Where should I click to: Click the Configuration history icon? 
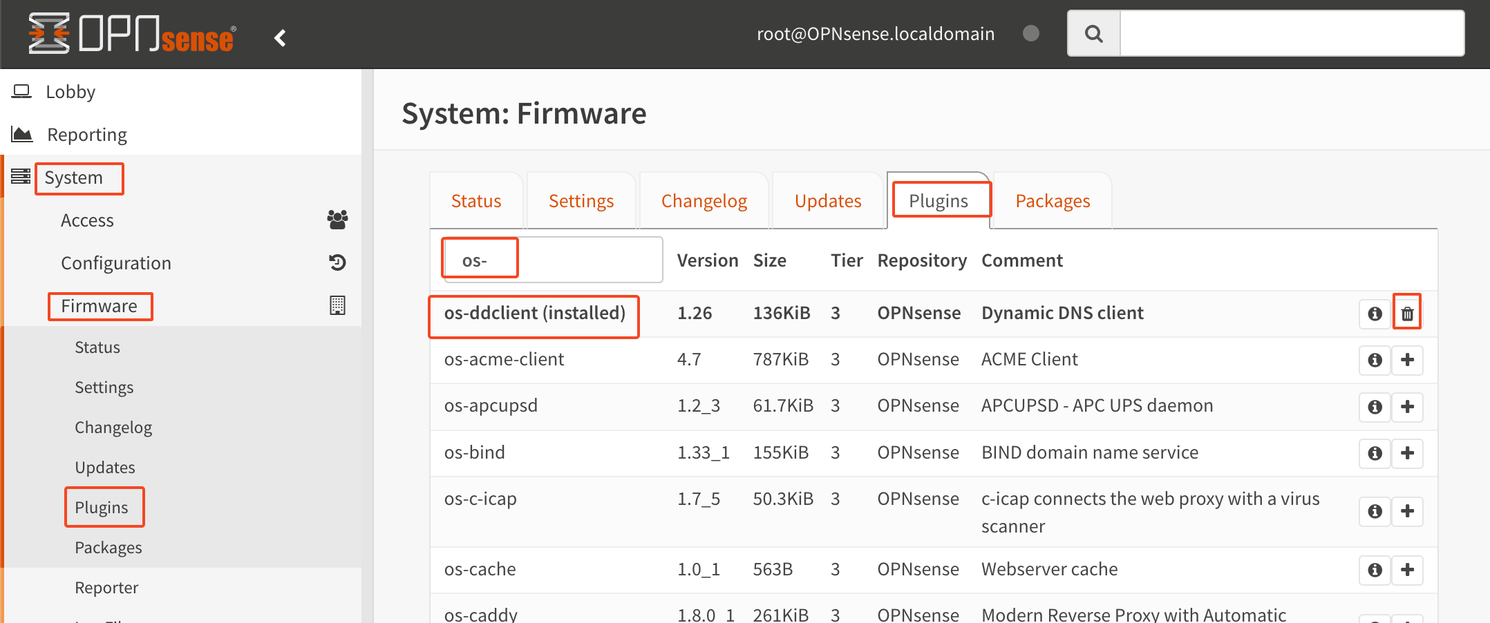[337, 262]
